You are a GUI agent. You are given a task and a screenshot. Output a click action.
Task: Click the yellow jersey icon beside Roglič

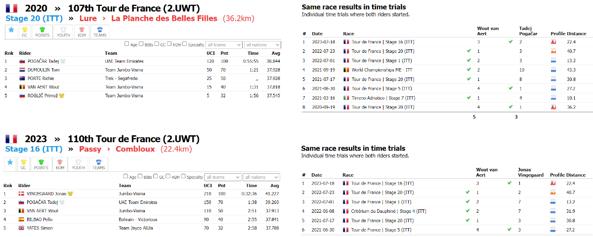(62, 96)
